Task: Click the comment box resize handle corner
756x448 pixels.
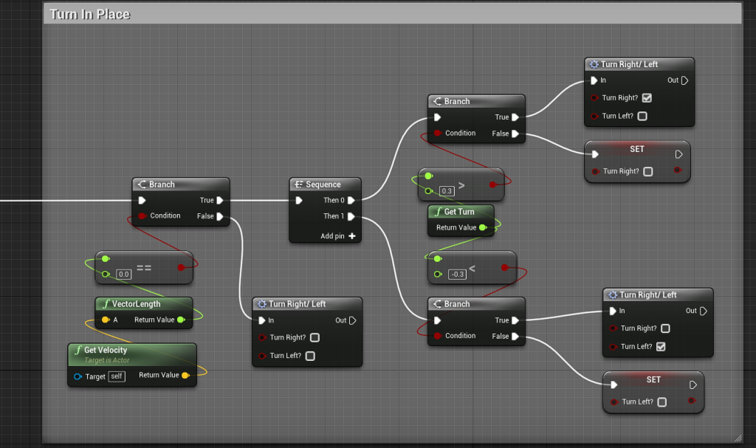Action: [736, 438]
